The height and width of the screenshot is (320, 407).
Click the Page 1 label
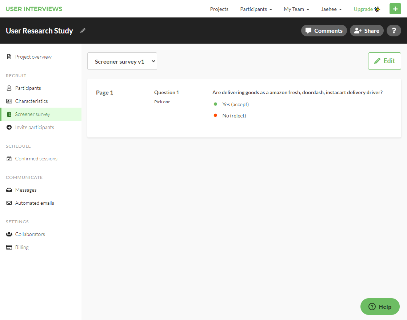click(x=105, y=93)
